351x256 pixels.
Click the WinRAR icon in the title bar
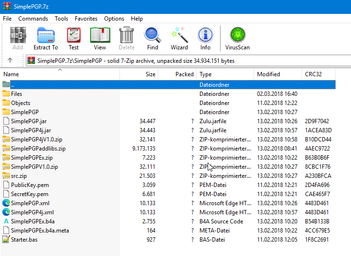point(7,6)
